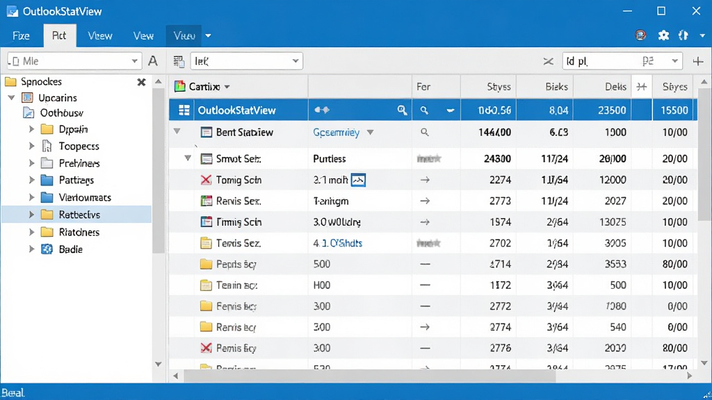This screenshot has height=400, width=712.
Task: Switch to the Rct tab
Action: (x=59, y=36)
